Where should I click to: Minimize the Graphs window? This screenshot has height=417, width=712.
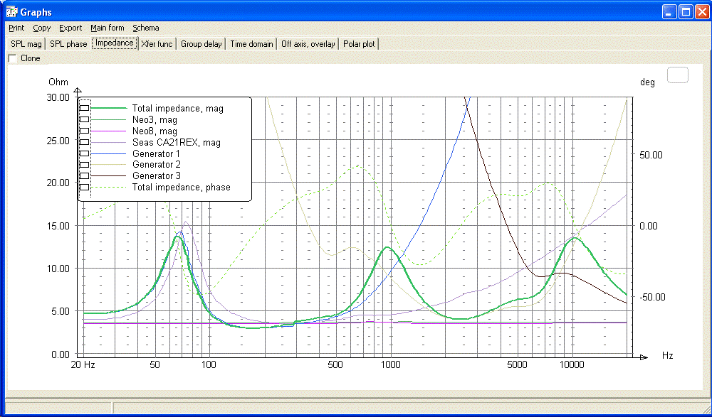pyautogui.click(x=669, y=12)
